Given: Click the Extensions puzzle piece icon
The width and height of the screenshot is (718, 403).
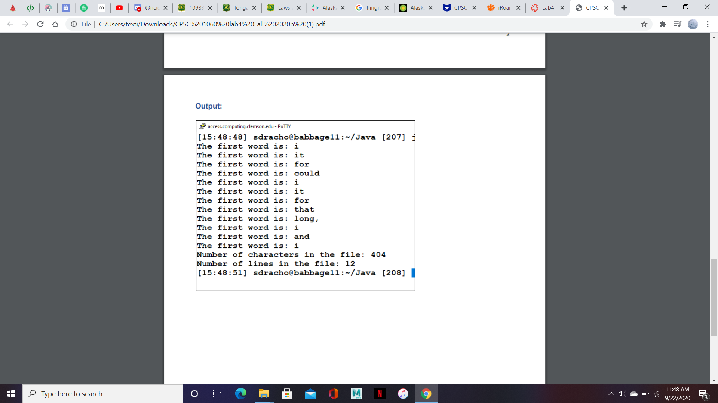Looking at the screenshot, I should [x=663, y=24].
